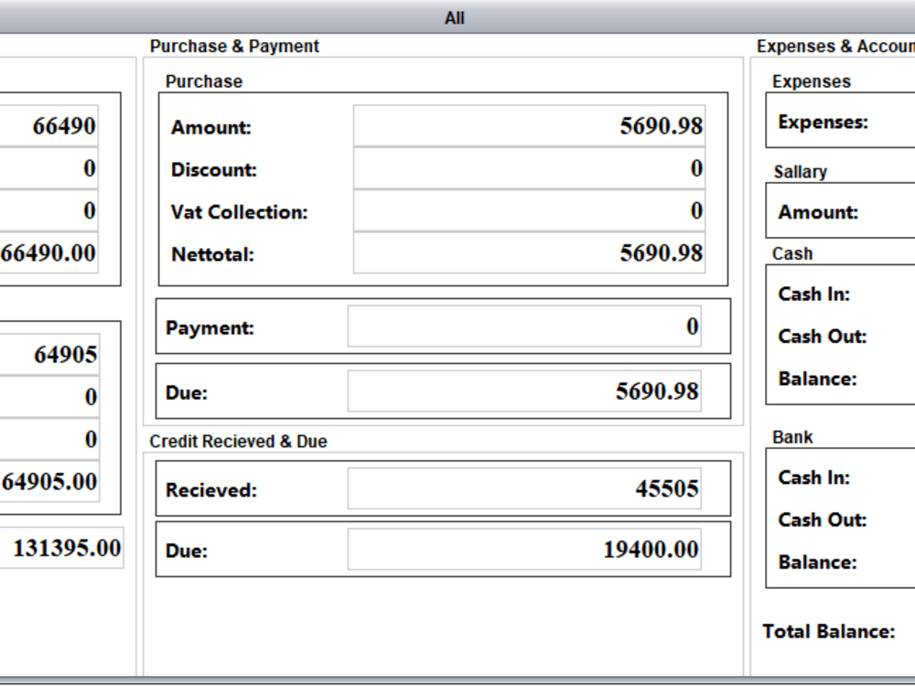
Task: Click the Recieved field showing 45505
Action: pos(524,488)
